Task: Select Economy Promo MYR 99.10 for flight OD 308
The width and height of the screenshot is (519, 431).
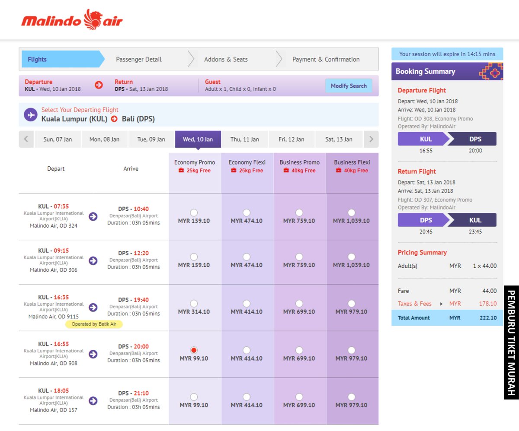Action: [194, 350]
